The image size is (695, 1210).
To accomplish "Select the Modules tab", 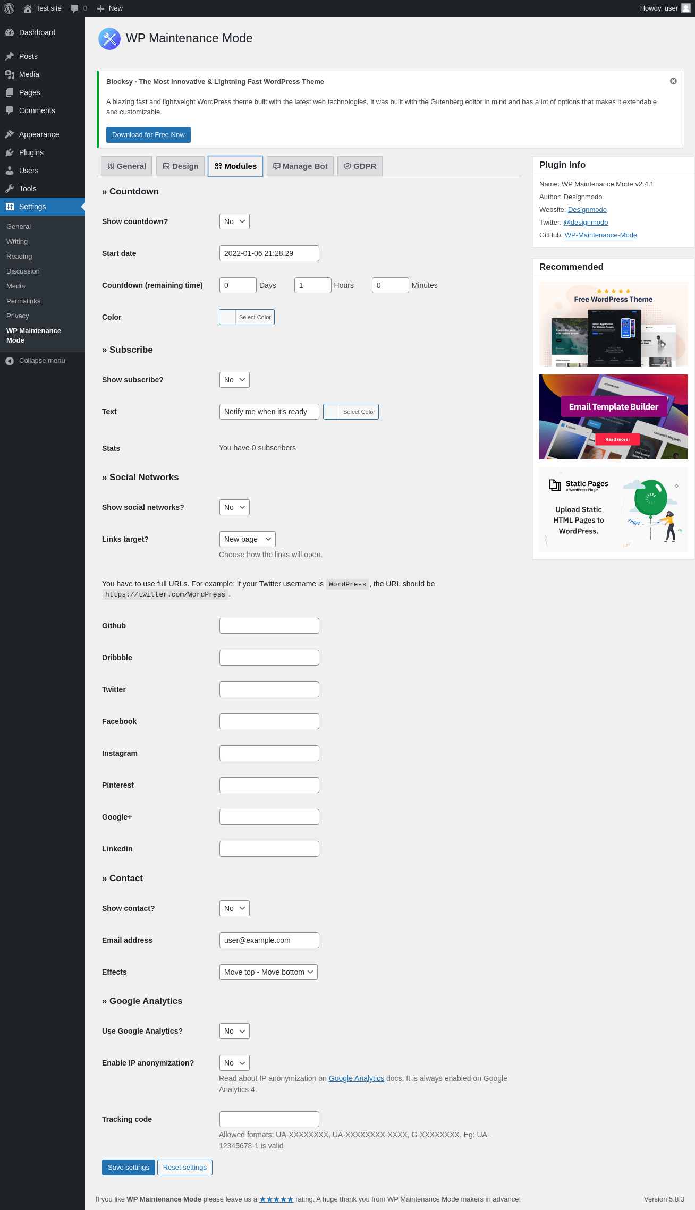I will pyautogui.click(x=235, y=166).
